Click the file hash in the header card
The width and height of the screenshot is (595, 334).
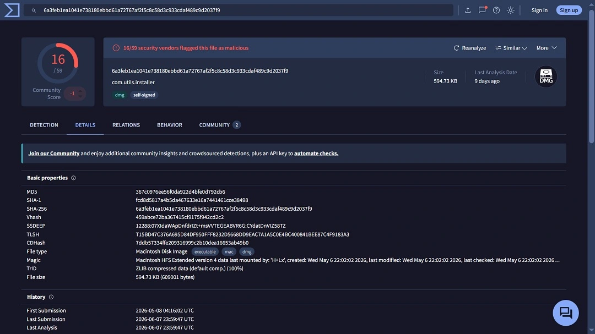(200, 70)
